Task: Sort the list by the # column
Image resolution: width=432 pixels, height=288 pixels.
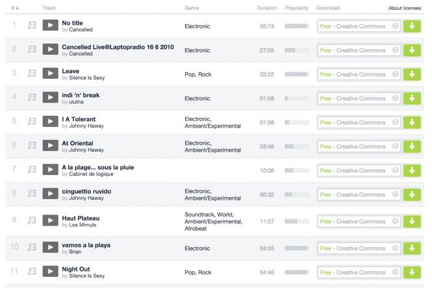Action: tap(15, 8)
